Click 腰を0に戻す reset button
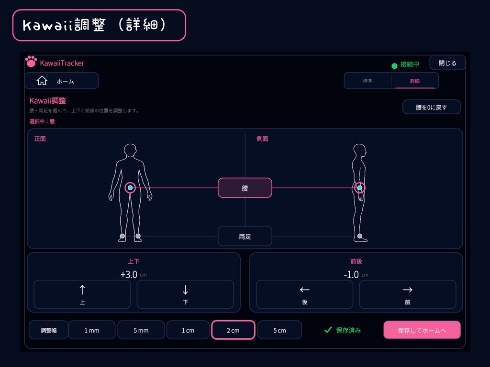Viewport: 490px width, 367px height. (432, 107)
